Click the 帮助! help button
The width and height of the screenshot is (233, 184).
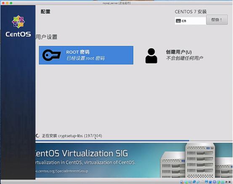point(217,20)
